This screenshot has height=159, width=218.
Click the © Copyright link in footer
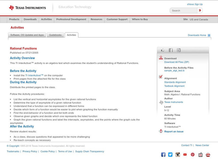13,146
